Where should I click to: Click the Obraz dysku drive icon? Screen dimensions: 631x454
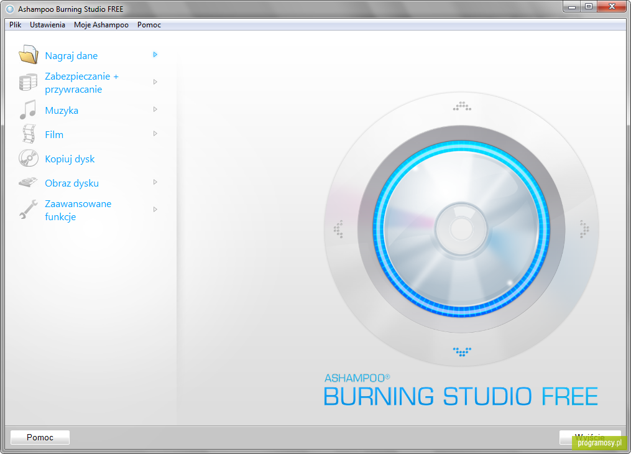point(28,182)
